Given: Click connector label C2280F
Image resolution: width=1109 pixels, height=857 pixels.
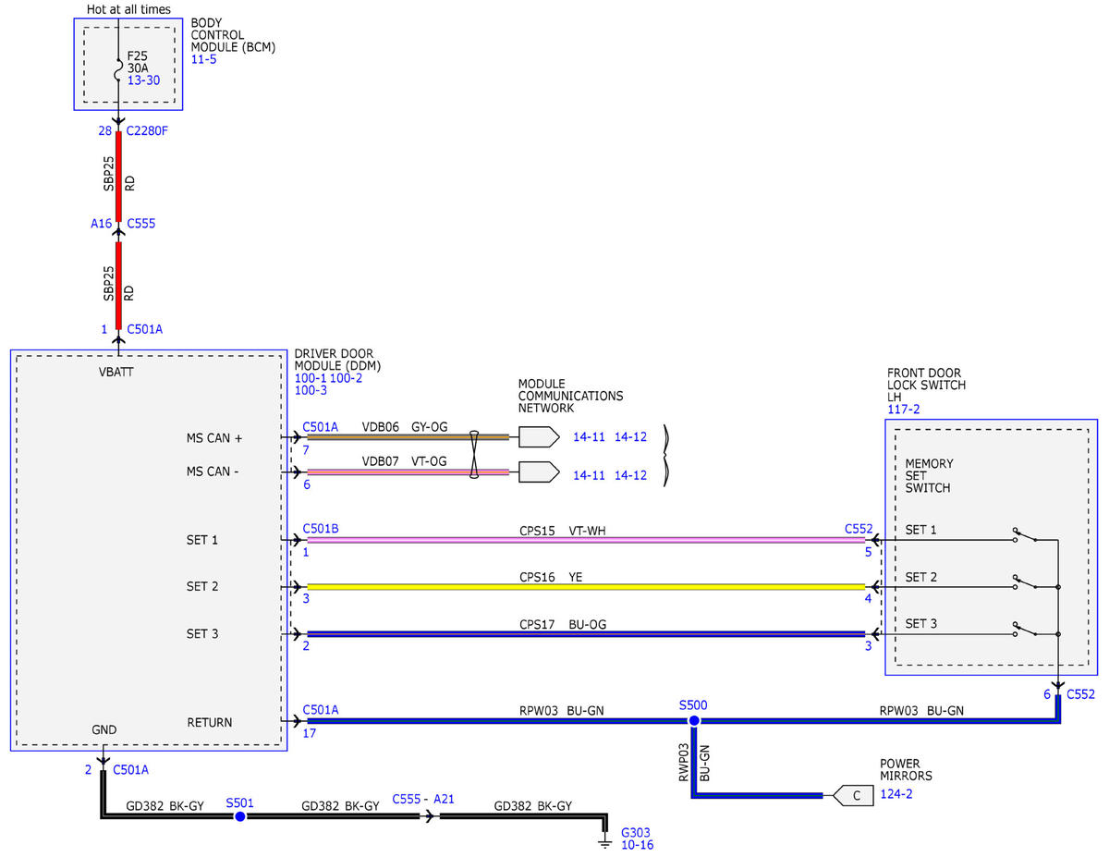Looking at the screenshot, I should [x=148, y=130].
